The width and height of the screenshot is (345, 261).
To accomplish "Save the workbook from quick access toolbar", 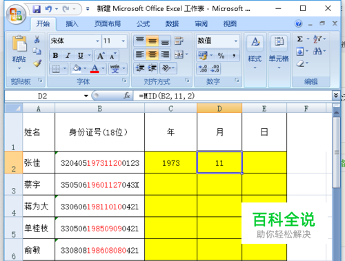I will [37, 9].
